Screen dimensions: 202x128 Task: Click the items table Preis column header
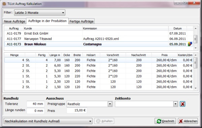click(x=165, y=55)
